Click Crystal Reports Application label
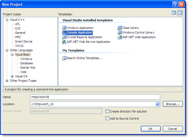The height and width of the screenshot is (138, 189). pyautogui.click(x=84, y=37)
